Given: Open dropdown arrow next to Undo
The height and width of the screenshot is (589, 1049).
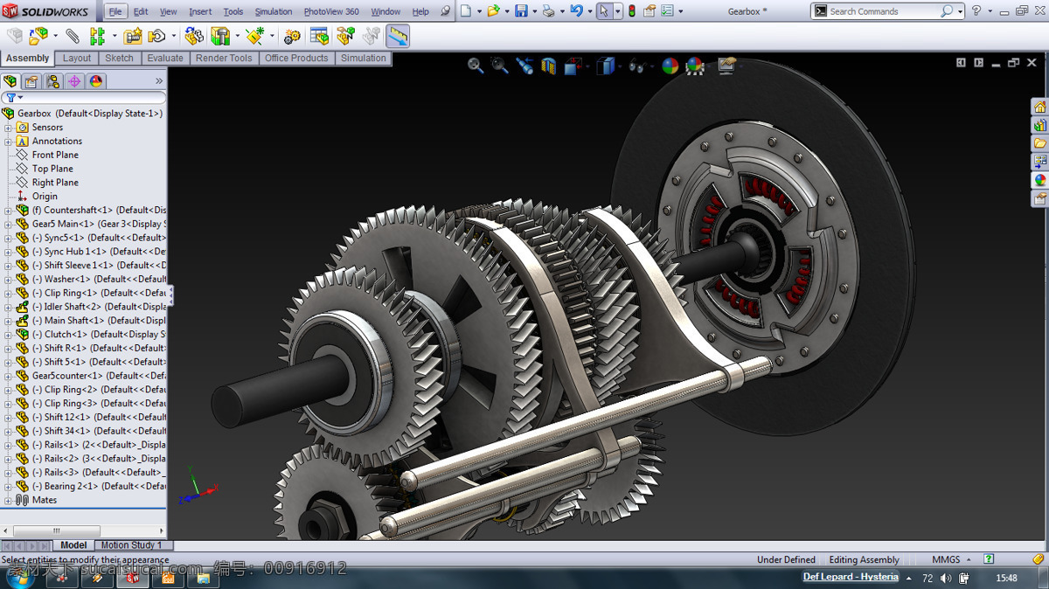Looking at the screenshot, I should tap(590, 11).
